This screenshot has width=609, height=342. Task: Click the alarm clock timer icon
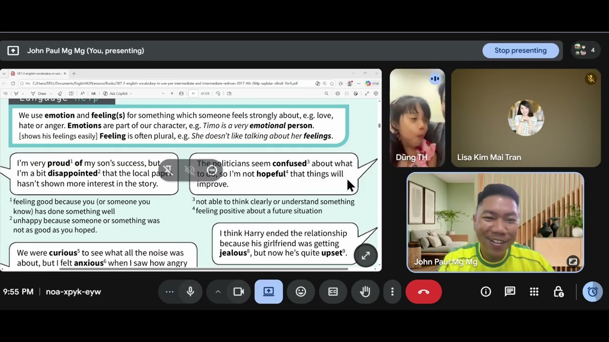tap(592, 292)
